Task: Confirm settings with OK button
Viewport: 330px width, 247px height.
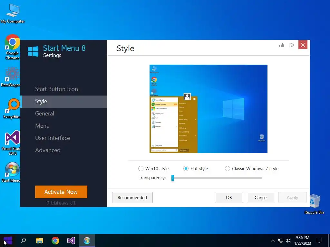Action: point(229,197)
